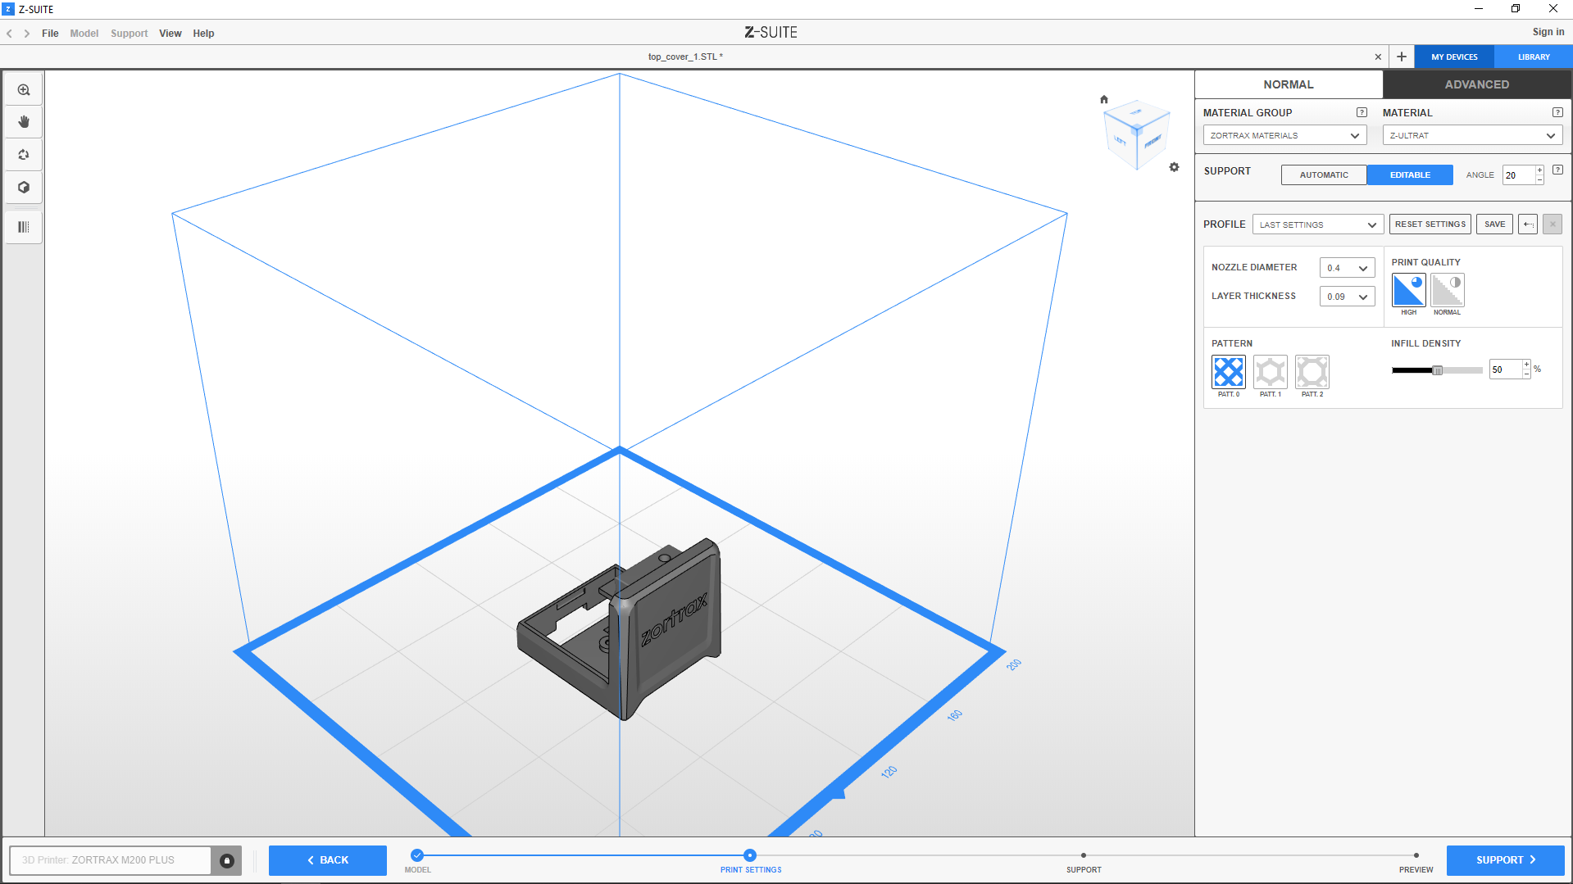Switch support mode to Automatic

click(x=1323, y=175)
